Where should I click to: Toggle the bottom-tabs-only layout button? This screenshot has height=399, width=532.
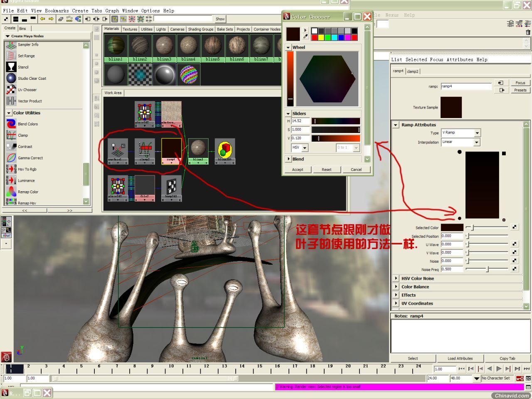[x=24, y=19]
